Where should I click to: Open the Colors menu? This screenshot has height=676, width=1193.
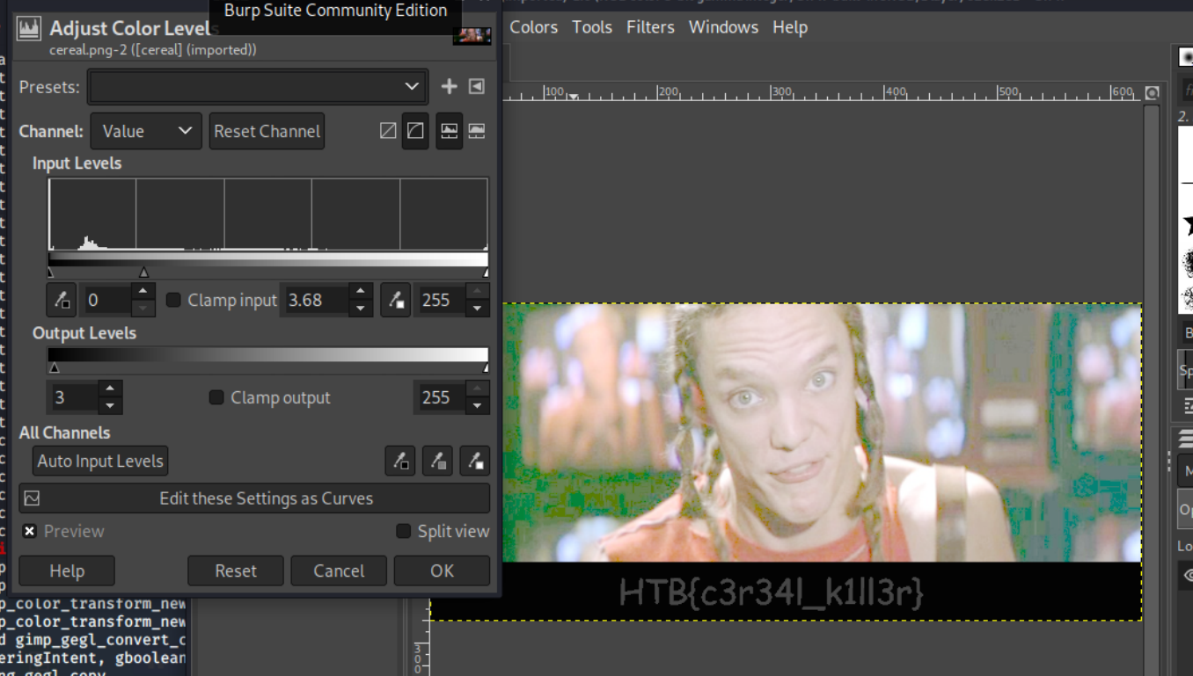pyautogui.click(x=533, y=27)
